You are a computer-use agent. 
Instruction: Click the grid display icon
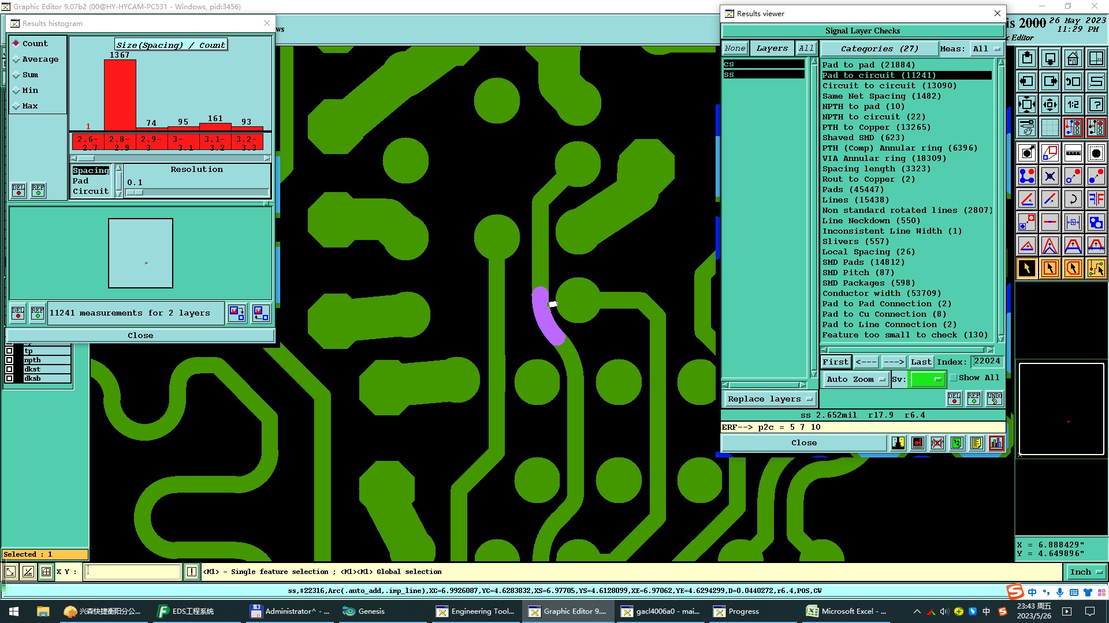coord(1050,127)
